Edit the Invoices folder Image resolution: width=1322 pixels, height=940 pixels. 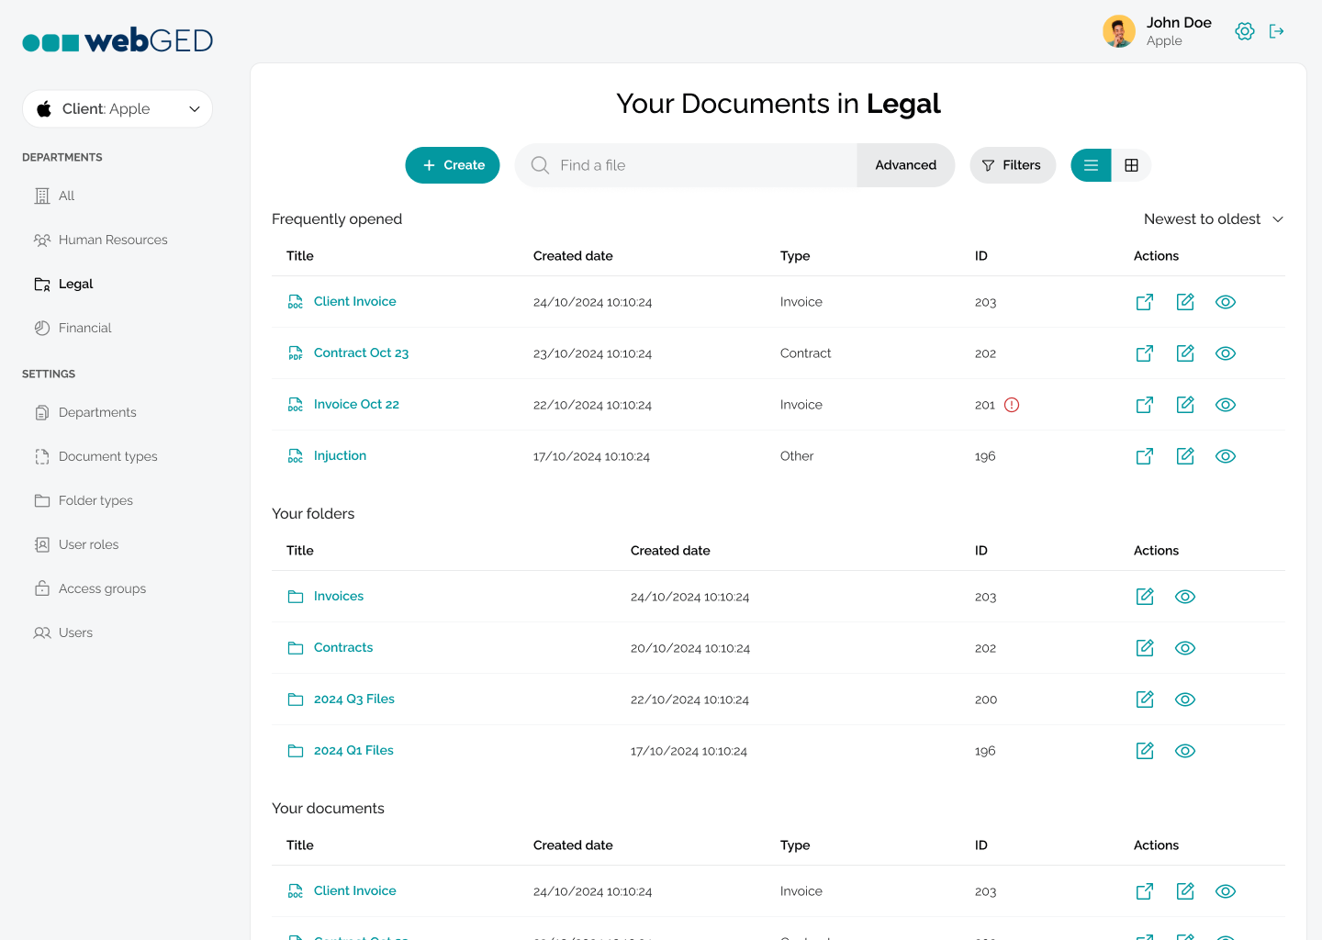(1145, 597)
